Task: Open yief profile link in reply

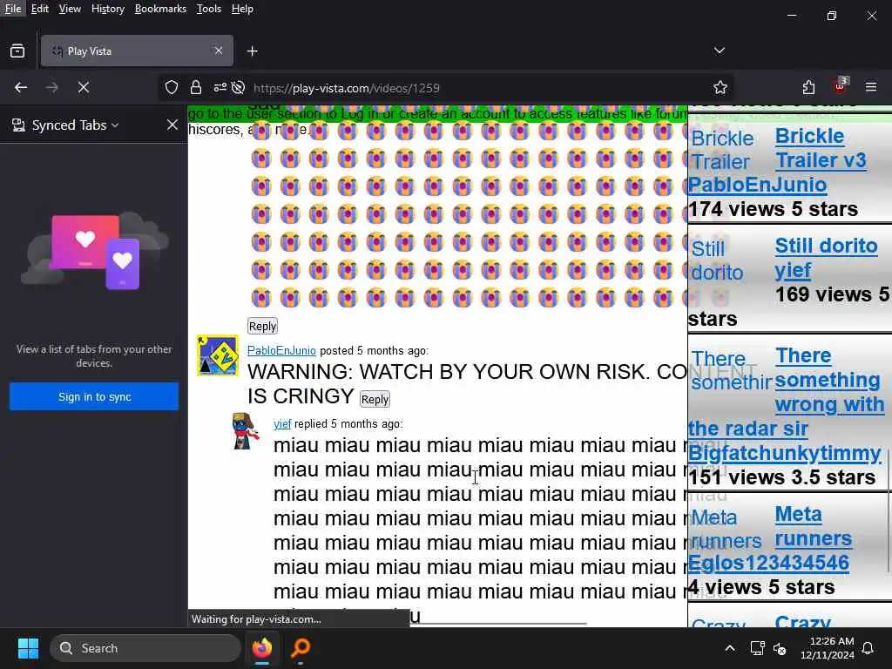Action: (282, 424)
